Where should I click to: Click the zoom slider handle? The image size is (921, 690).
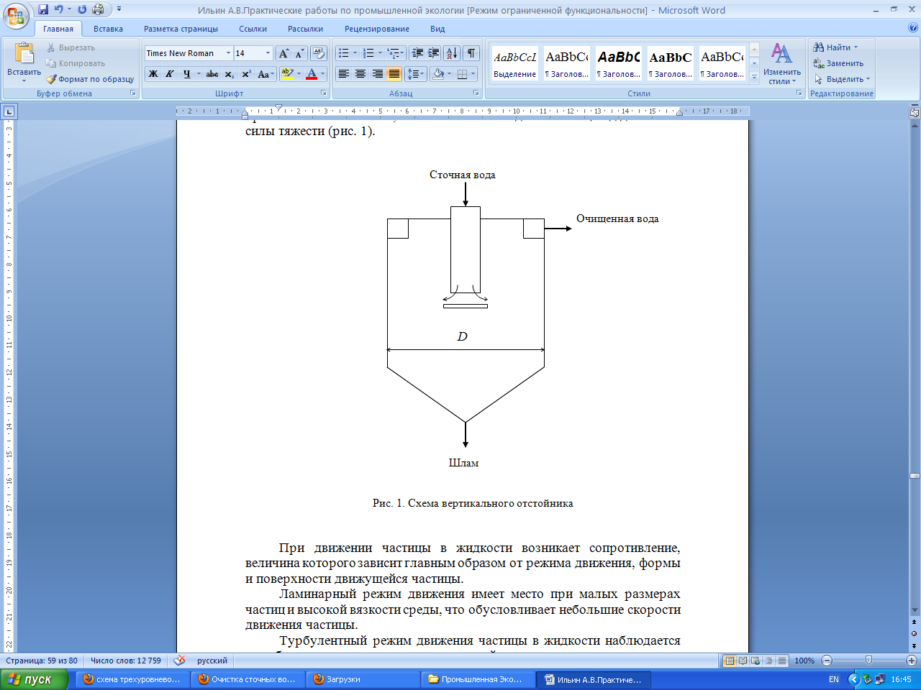[x=868, y=661]
